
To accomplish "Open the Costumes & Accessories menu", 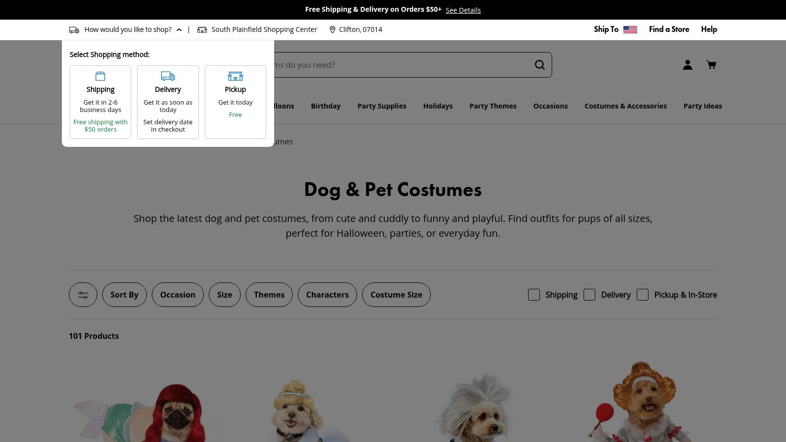I will coord(625,106).
